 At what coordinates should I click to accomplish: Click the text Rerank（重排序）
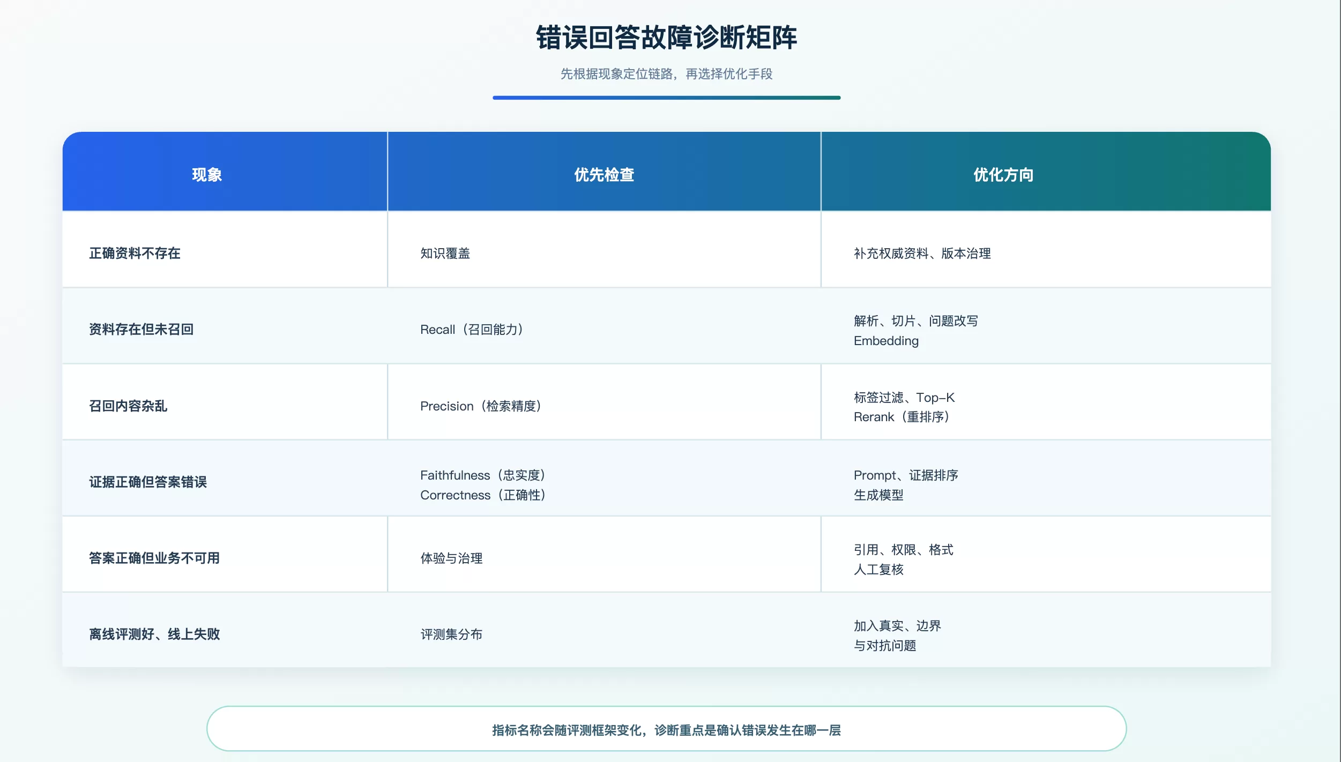[902, 417]
